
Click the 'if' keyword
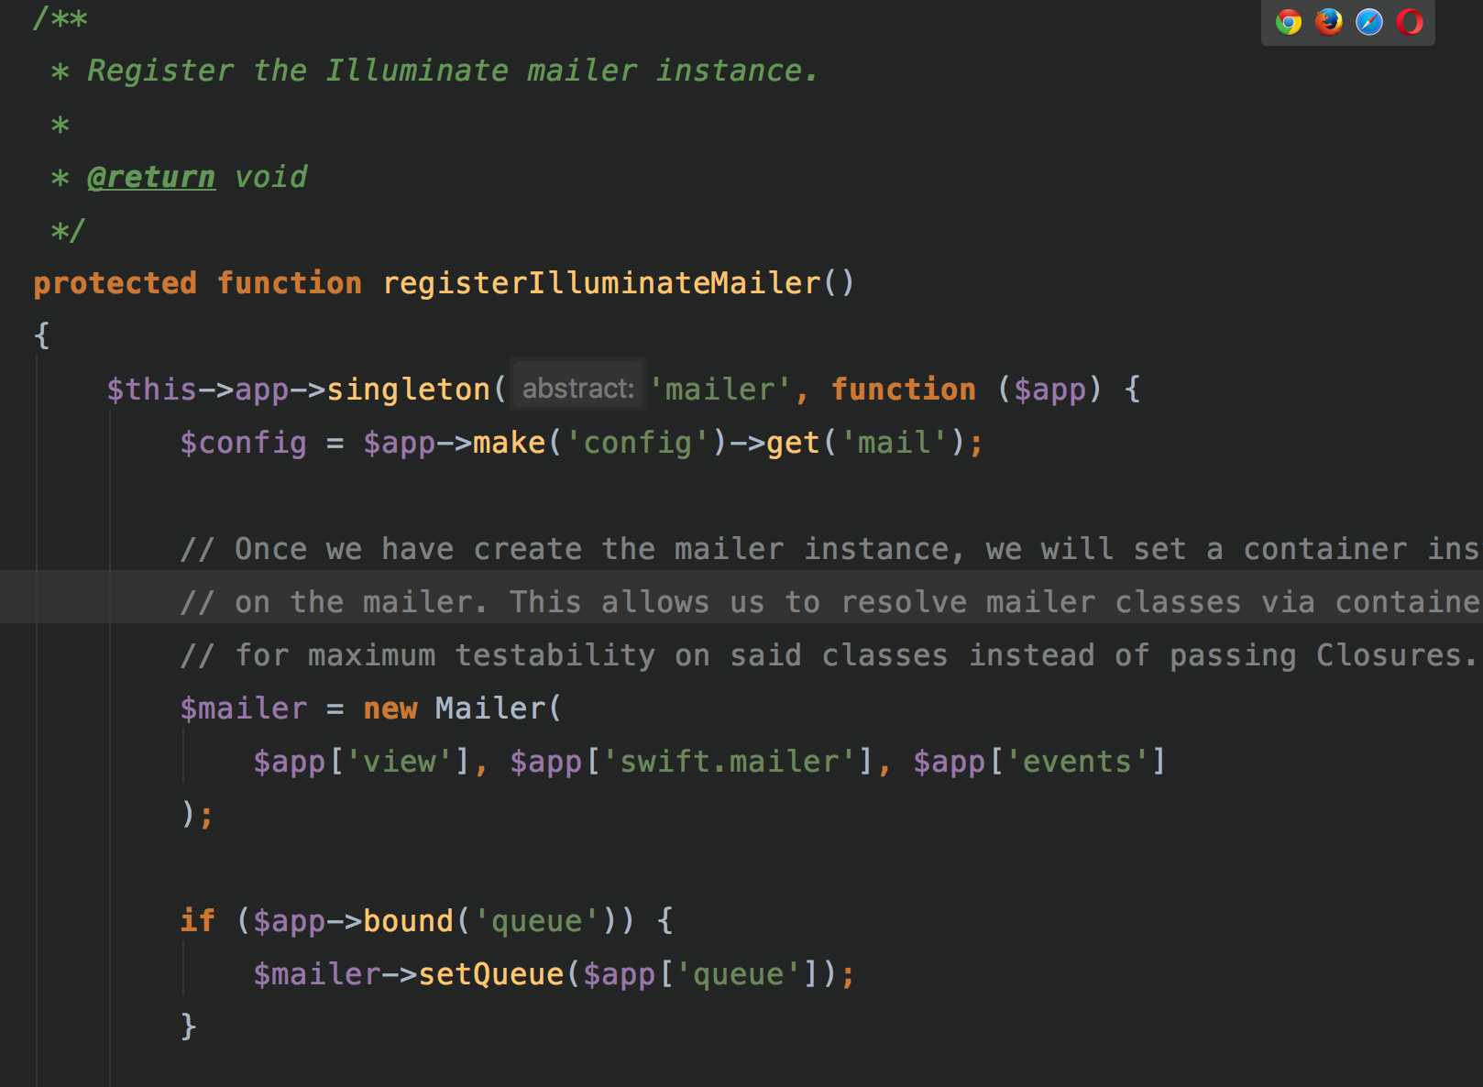(197, 921)
